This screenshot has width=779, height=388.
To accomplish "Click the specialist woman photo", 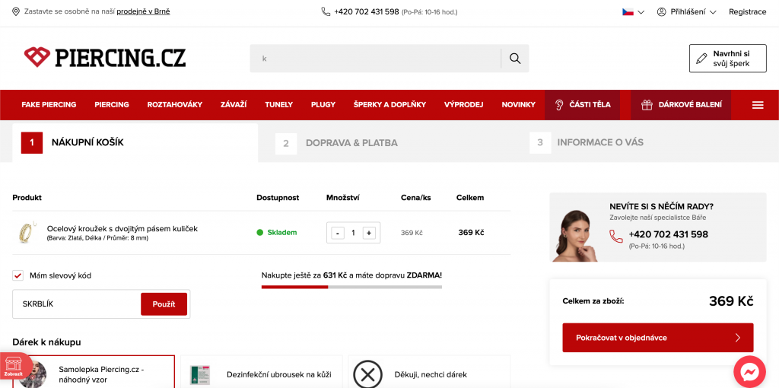I will [x=577, y=235].
